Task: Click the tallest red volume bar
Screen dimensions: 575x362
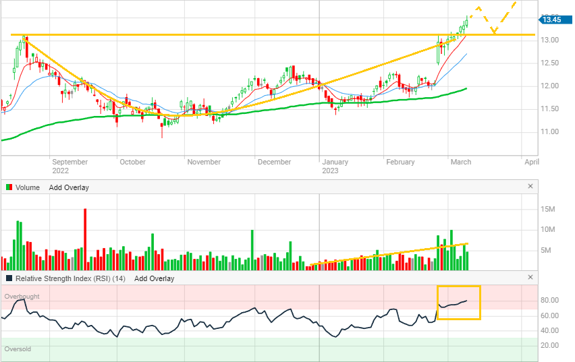Action: click(x=85, y=239)
